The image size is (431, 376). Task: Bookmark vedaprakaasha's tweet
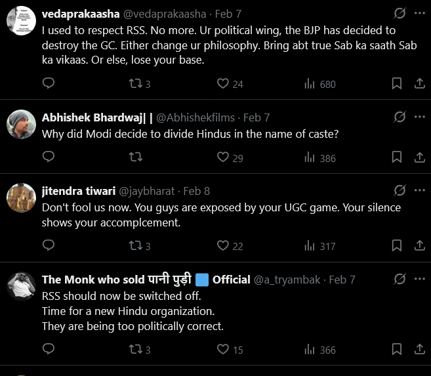pos(397,83)
